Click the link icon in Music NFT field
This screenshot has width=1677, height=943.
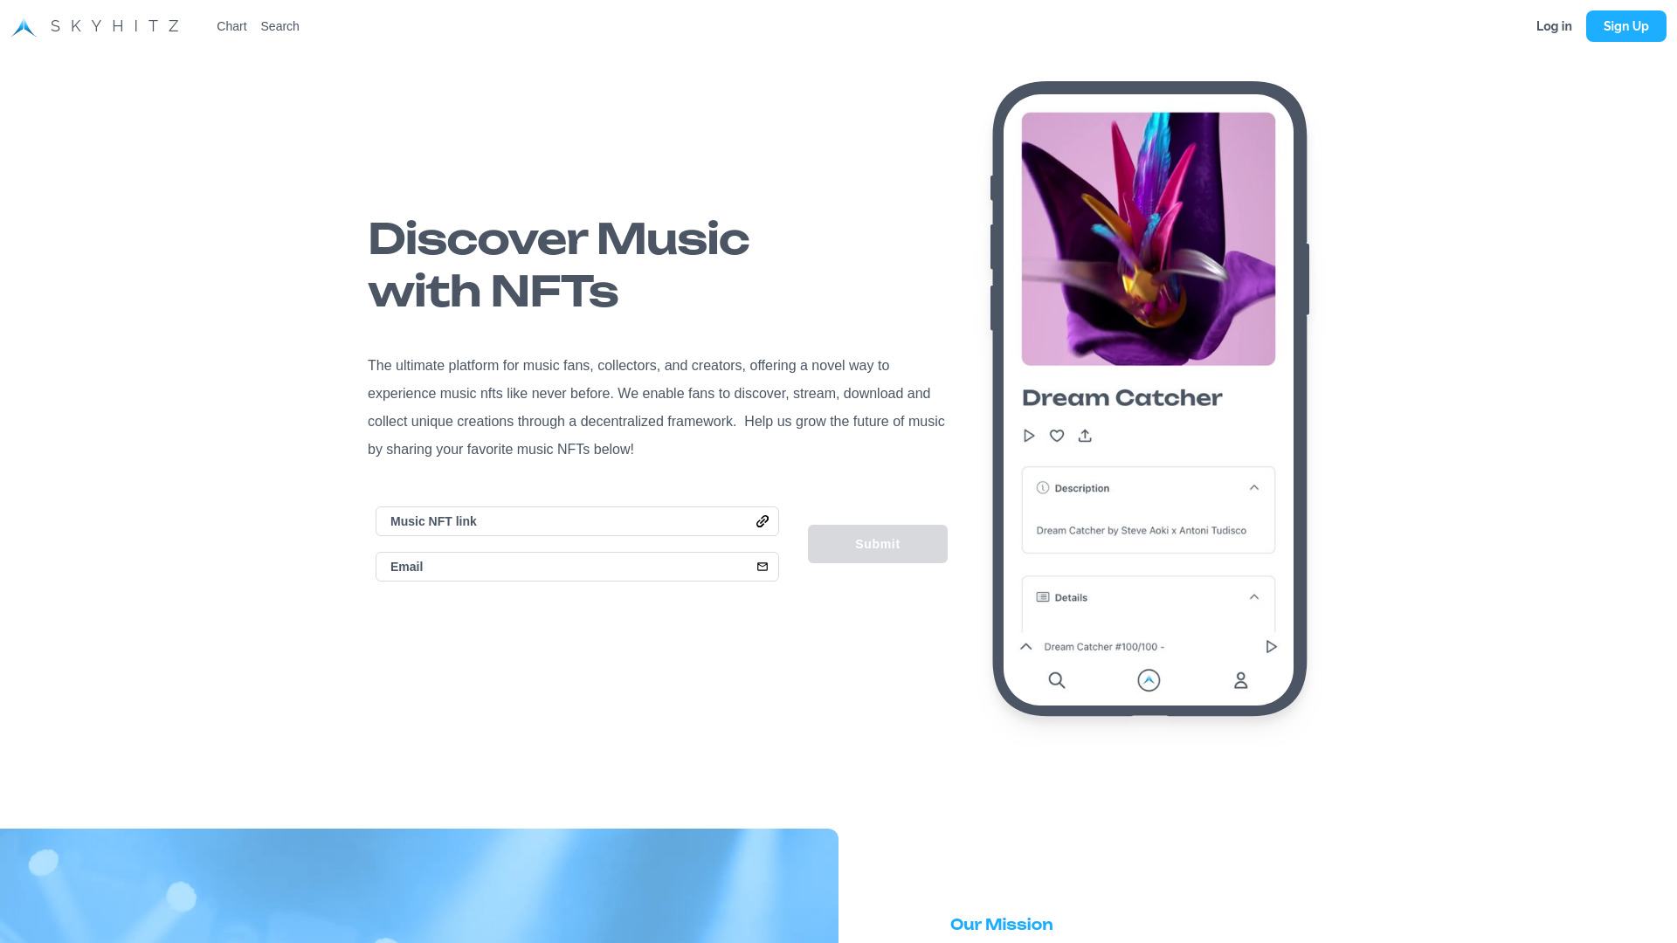763,520
